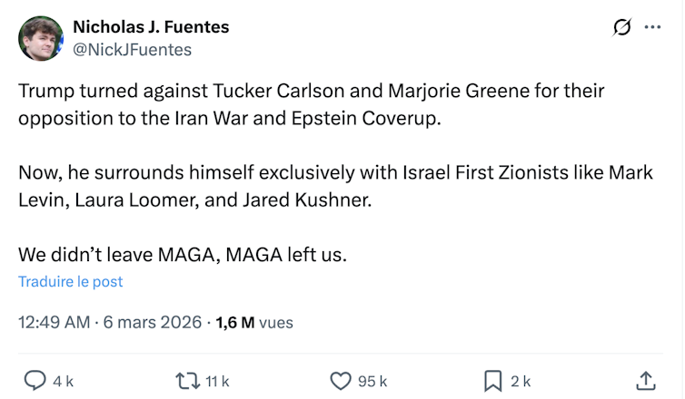Toggle the bookmark icon on this post

tap(493, 381)
